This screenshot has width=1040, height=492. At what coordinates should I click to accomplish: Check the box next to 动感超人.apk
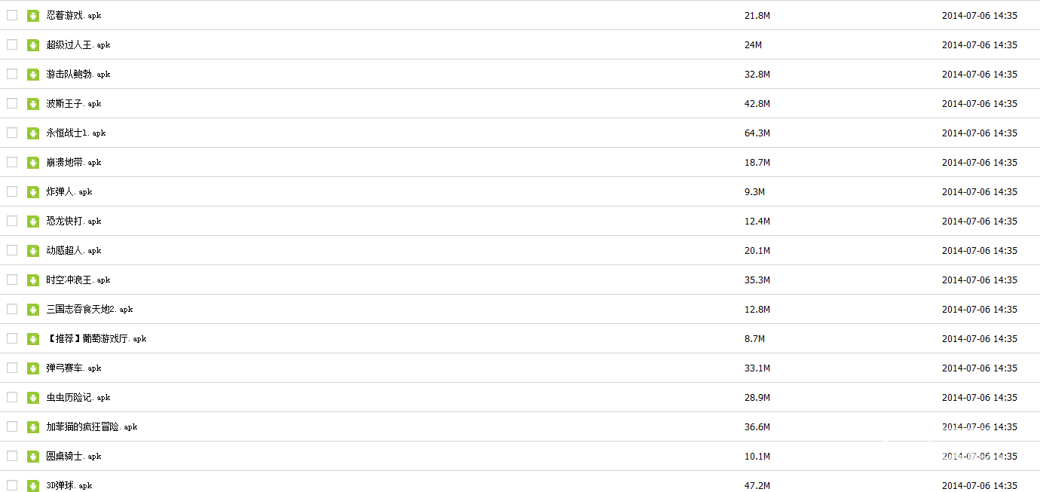pyautogui.click(x=12, y=250)
